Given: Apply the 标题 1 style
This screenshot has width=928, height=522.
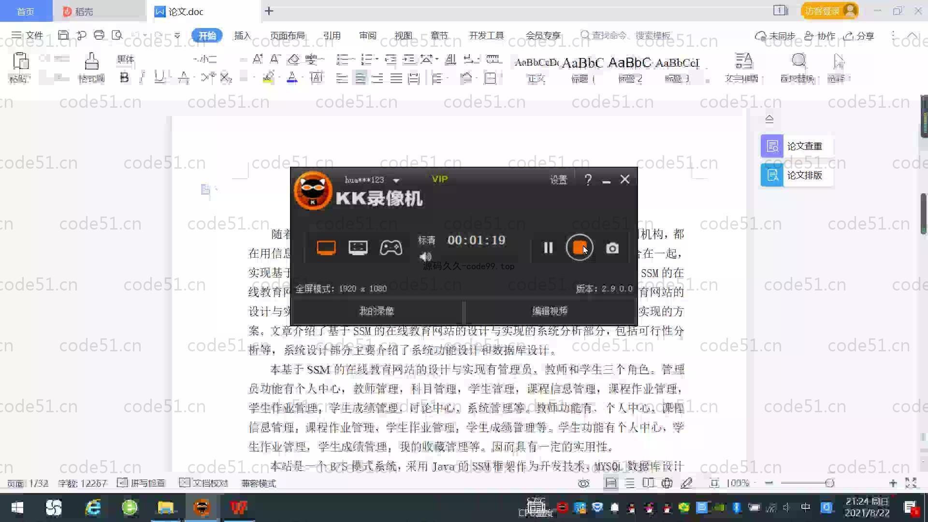Looking at the screenshot, I should coord(582,69).
